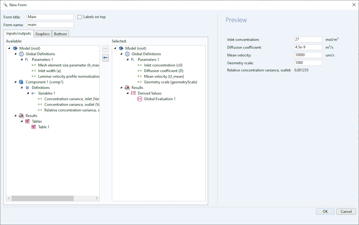Collapse Model (root) node in Available tree
The width and height of the screenshot is (359, 225).
coord(9,48)
